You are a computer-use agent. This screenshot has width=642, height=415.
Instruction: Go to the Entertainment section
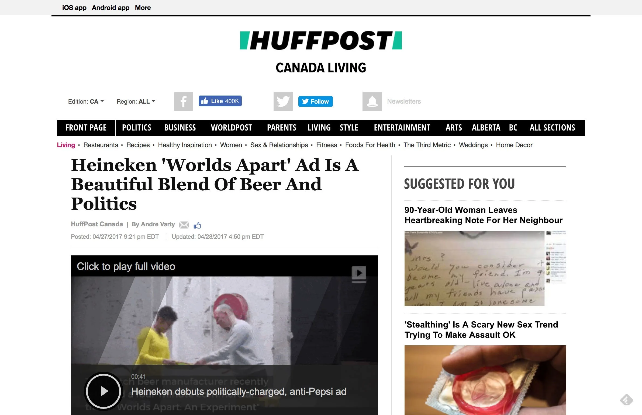tap(402, 128)
